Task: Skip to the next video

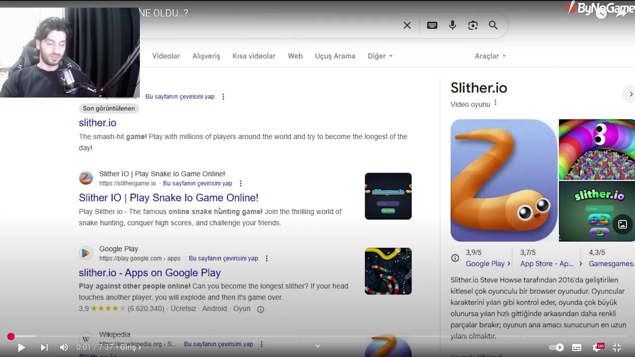Action: pos(44,348)
